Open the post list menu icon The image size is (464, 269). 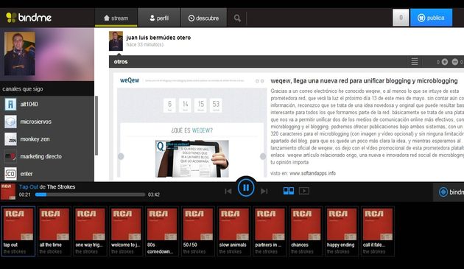point(414,62)
